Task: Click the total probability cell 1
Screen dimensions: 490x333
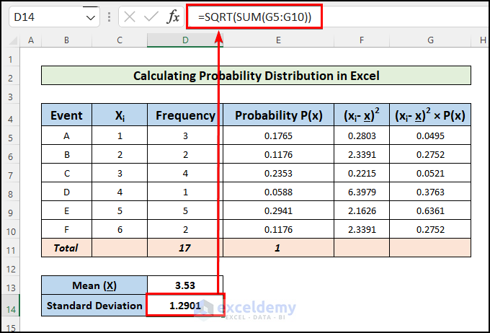Action: click(x=278, y=248)
